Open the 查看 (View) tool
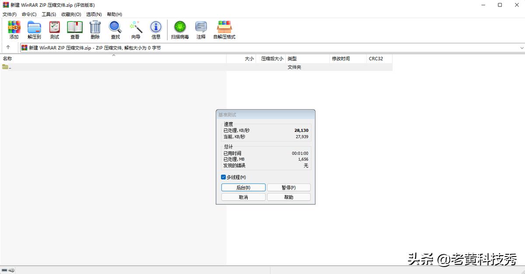 (x=74, y=28)
